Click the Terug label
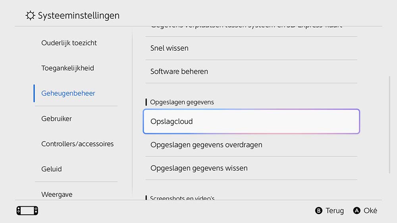 tap(334, 211)
